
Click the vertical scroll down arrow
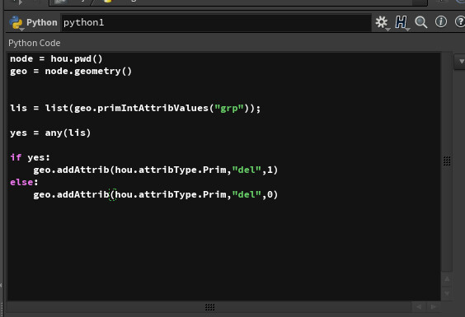tap(447, 293)
